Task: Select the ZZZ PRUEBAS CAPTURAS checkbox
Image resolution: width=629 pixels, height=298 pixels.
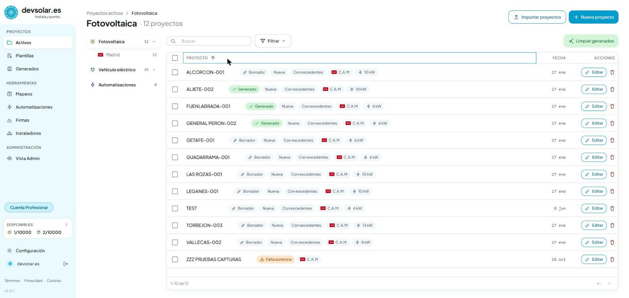Action: point(175,260)
